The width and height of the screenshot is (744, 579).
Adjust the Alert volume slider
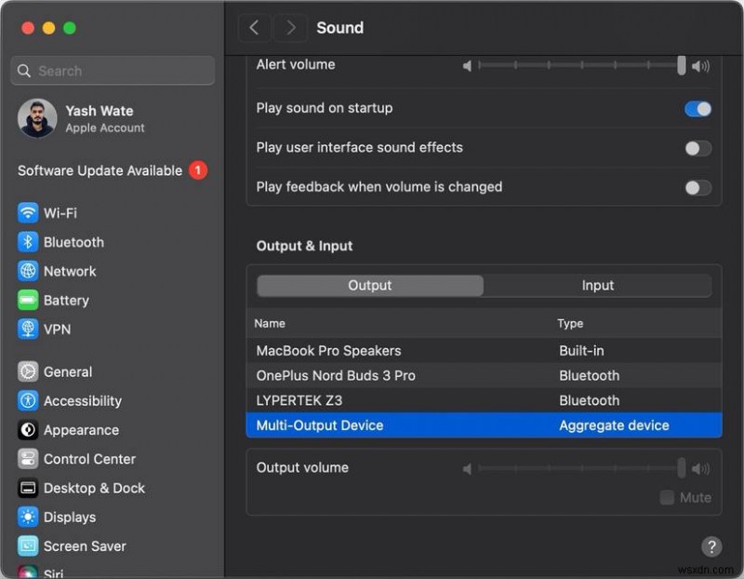(582, 65)
